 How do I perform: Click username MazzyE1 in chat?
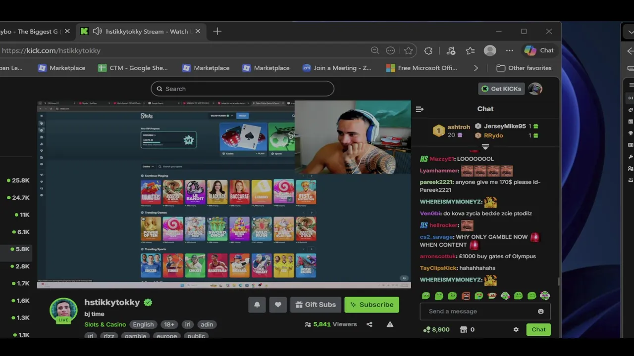[x=441, y=159]
